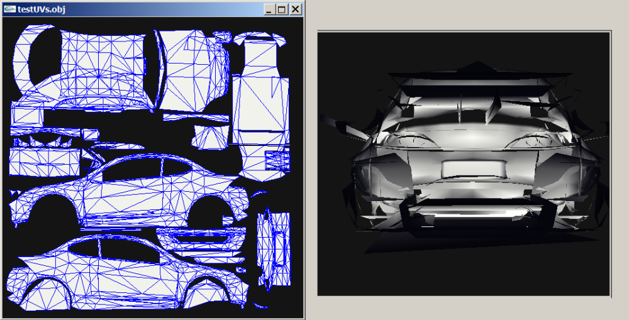The image size is (629, 320).
Task: Click the testUVs.obj title bar text
Action: pos(42,9)
